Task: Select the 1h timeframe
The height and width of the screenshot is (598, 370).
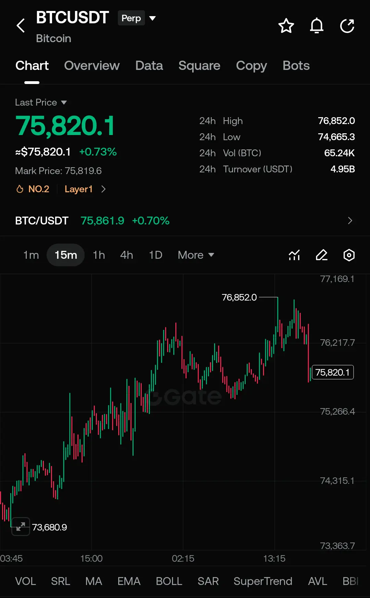Action: point(99,255)
